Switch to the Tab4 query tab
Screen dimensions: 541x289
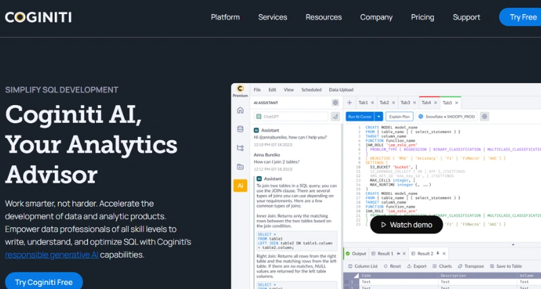(426, 103)
